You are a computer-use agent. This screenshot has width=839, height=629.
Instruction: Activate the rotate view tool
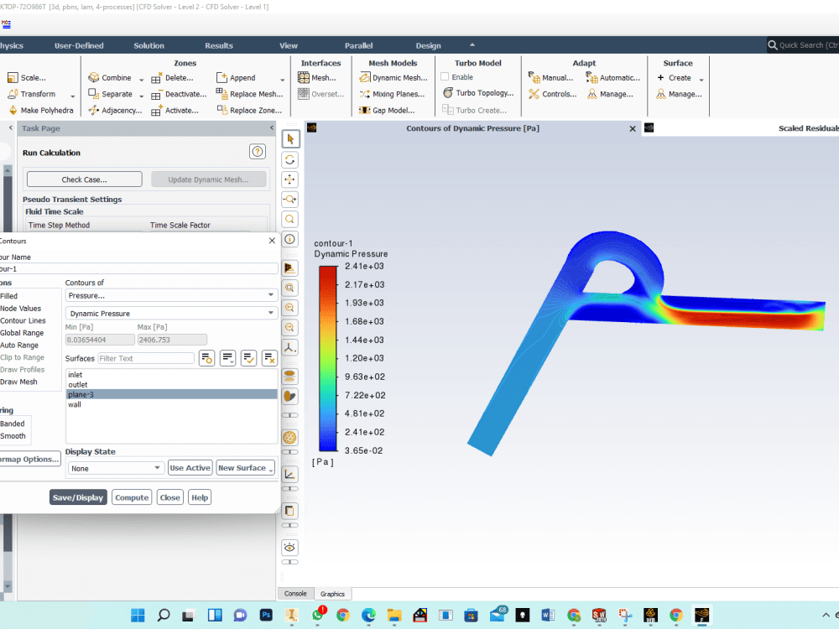tap(289, 159)
